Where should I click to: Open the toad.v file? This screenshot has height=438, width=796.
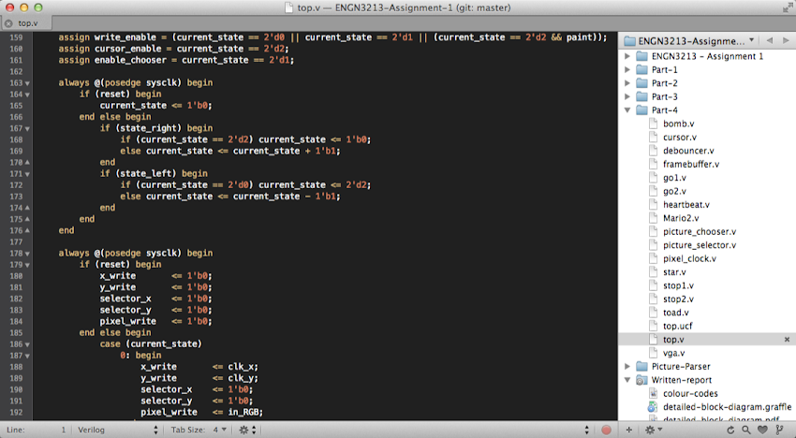pyautogui.click(x=675, y=313)
